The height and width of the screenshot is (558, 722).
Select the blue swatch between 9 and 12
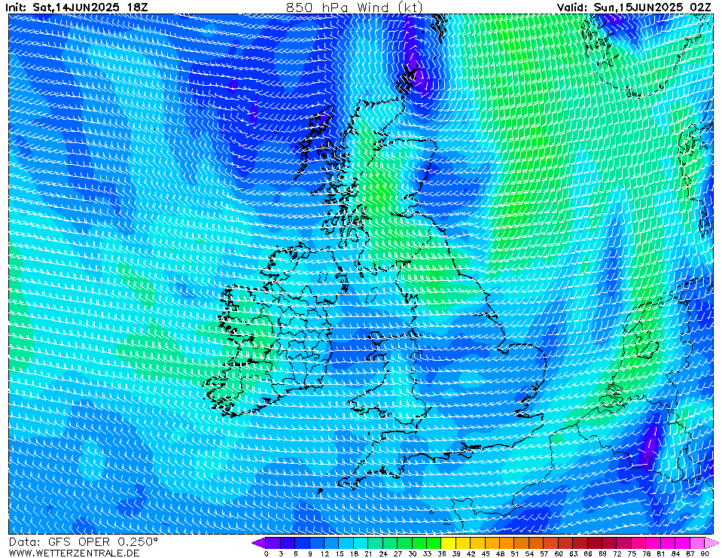(317, 543)
